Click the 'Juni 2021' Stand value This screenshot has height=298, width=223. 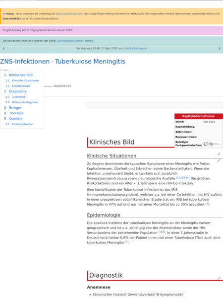pos(209,122)
